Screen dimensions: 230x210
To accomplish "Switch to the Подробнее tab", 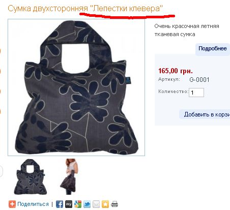I will (213, 49).
